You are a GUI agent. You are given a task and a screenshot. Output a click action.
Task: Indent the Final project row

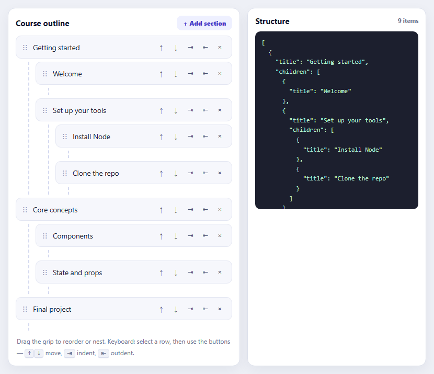[190, 309]
